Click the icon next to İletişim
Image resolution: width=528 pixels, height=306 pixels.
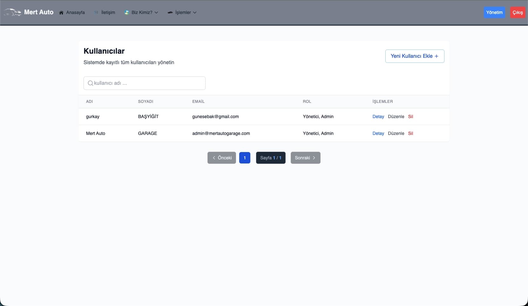point(96,13)
